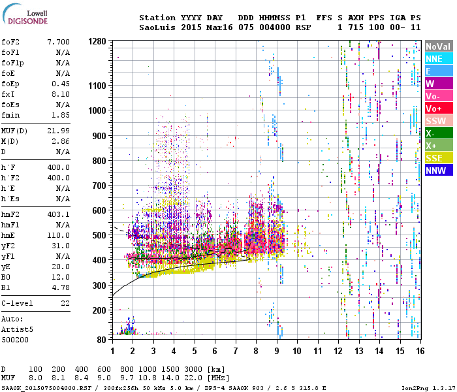Click the Lowell Digisonde logo
The image size is (457, 392).
[25, 14]
